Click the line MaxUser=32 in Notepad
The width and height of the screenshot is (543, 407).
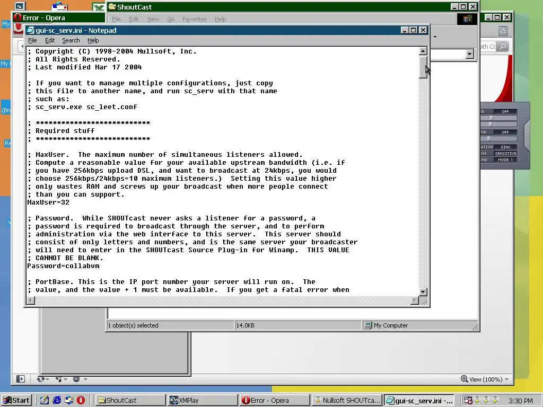[48, 202]
